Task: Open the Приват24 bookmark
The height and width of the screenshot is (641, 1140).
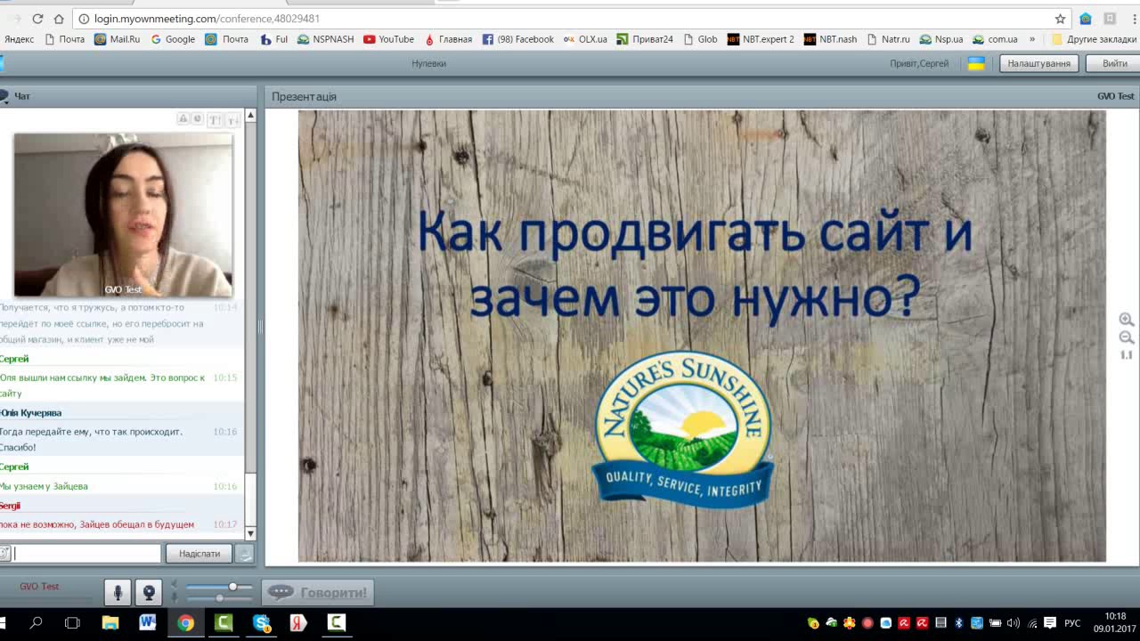Action: click(x=645, y=39)
